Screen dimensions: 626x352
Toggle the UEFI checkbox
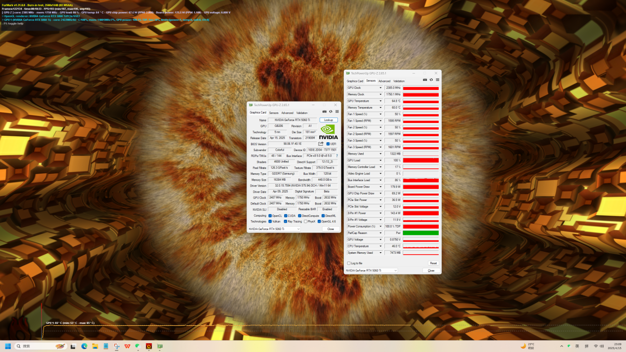[x=328, y=144]
